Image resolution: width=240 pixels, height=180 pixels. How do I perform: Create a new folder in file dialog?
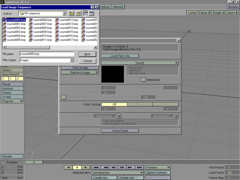(79, 13)
